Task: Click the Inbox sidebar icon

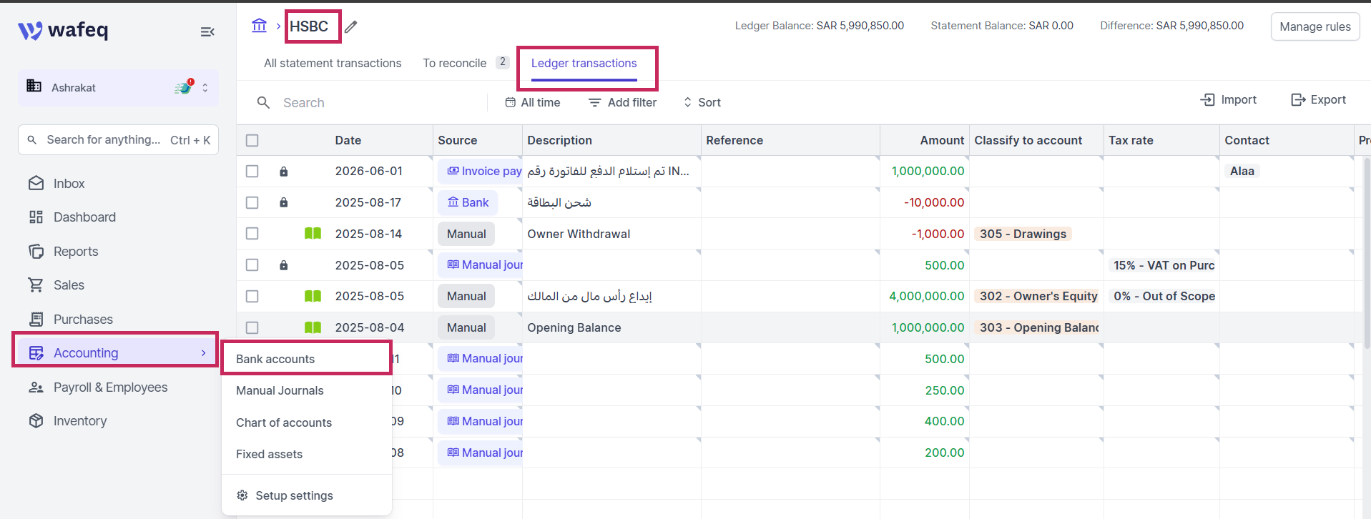Action: pos(36,184)
